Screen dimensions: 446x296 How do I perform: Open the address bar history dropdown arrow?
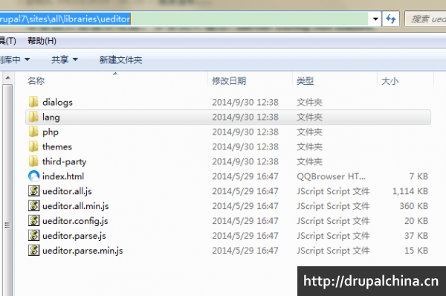(375, 19)
